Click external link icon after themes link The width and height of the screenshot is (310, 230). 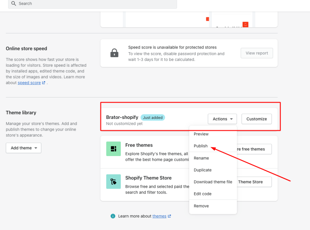point(170,216)
